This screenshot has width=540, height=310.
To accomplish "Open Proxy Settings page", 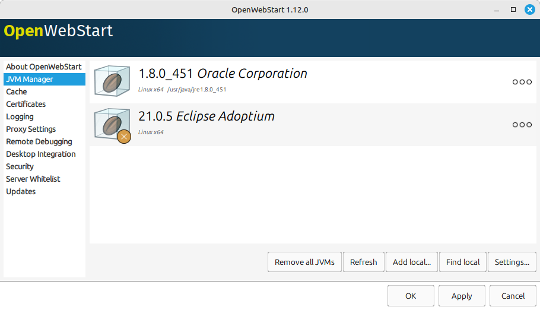I will click(45, 129).
